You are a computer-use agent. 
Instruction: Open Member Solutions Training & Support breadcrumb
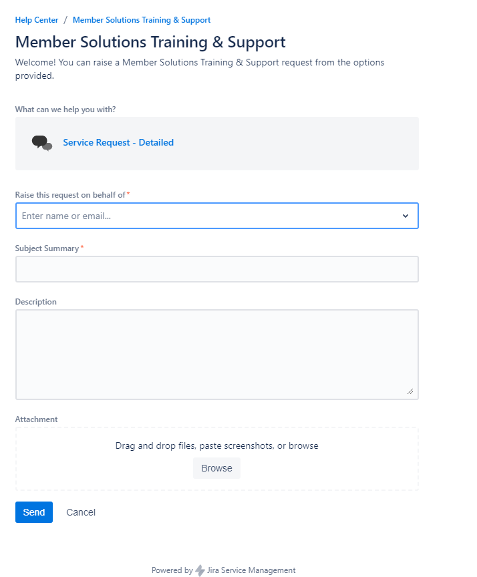pos(142,20)
